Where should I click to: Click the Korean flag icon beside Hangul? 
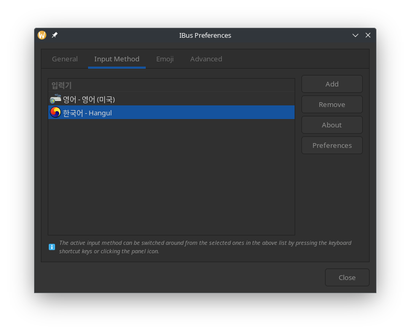click(56, 112)
